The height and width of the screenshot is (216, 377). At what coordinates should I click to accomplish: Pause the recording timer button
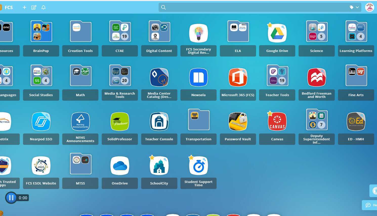point(11,198)
